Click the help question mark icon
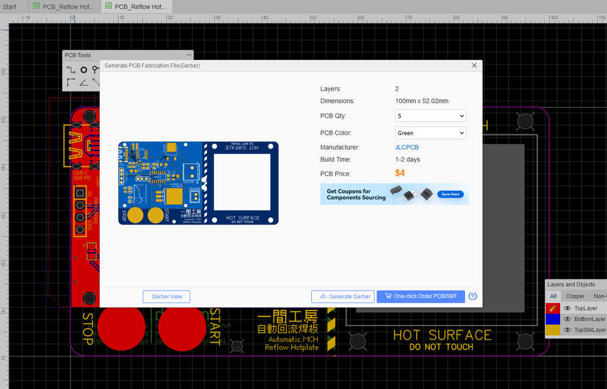The width and height of the screenshot is (607, 389). coord(472,296)
